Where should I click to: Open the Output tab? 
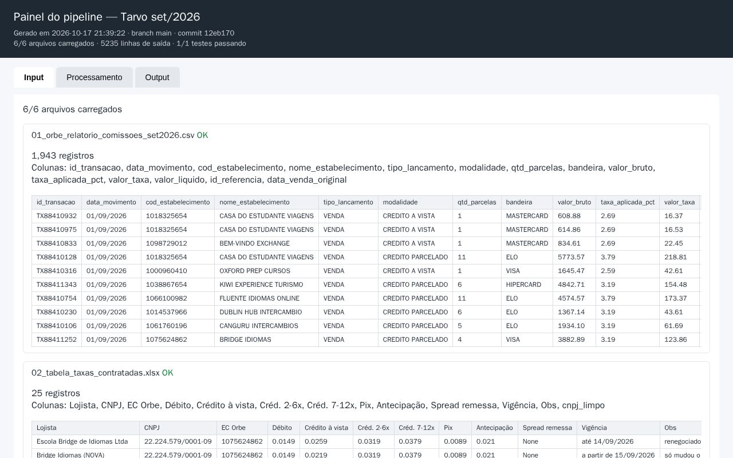pyautogui.click(x=157, y=77)
